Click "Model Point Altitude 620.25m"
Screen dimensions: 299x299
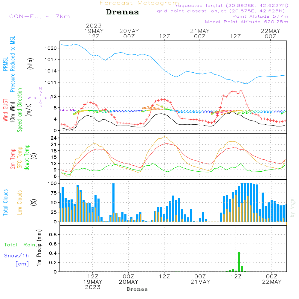pos(246,22)
